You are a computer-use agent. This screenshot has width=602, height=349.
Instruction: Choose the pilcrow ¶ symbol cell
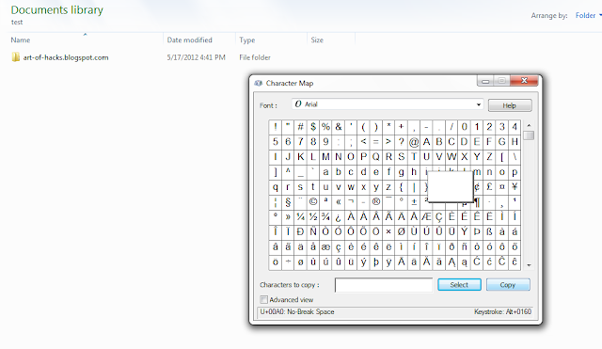477,202
